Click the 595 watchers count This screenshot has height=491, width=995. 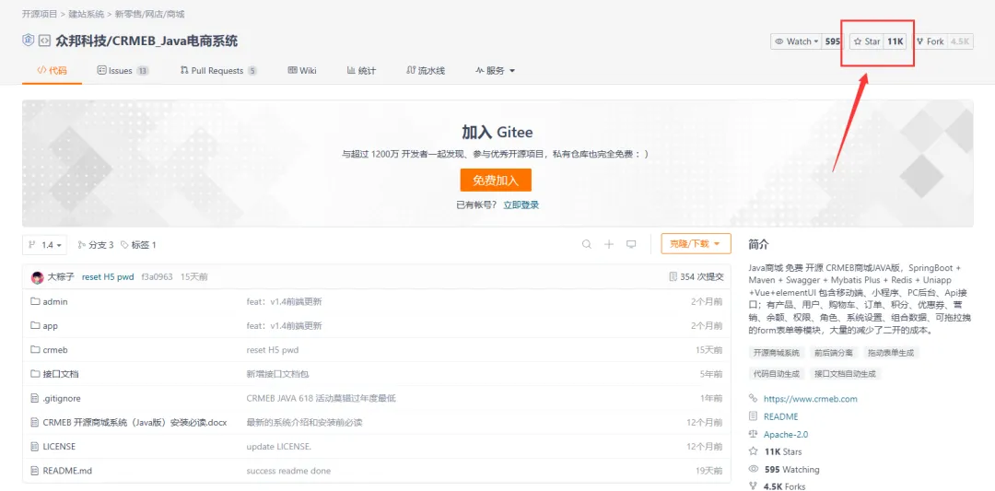click(832, 41)
